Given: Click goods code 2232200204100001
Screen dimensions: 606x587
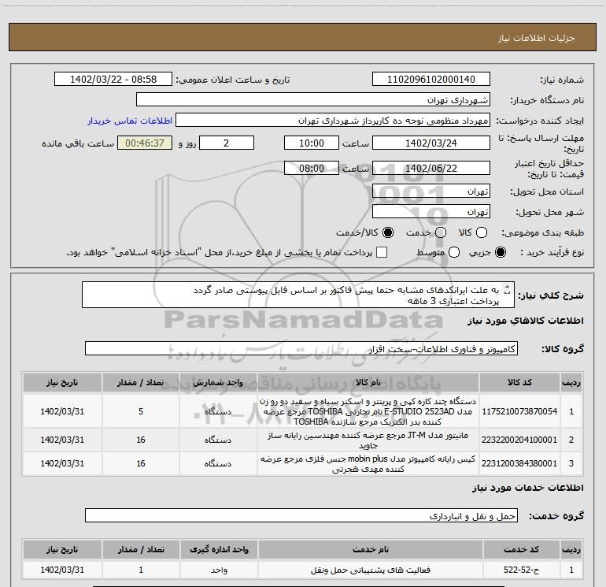Looking at the screenshot, I should coord(519,440).
